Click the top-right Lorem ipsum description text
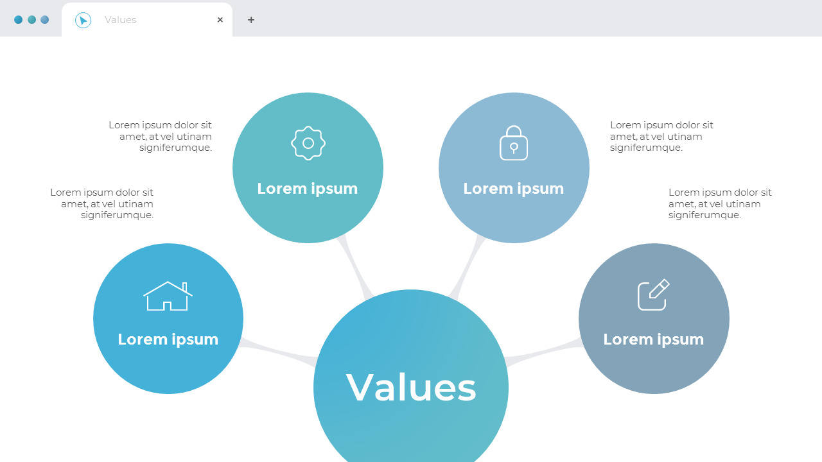 (x=662, y=136)
